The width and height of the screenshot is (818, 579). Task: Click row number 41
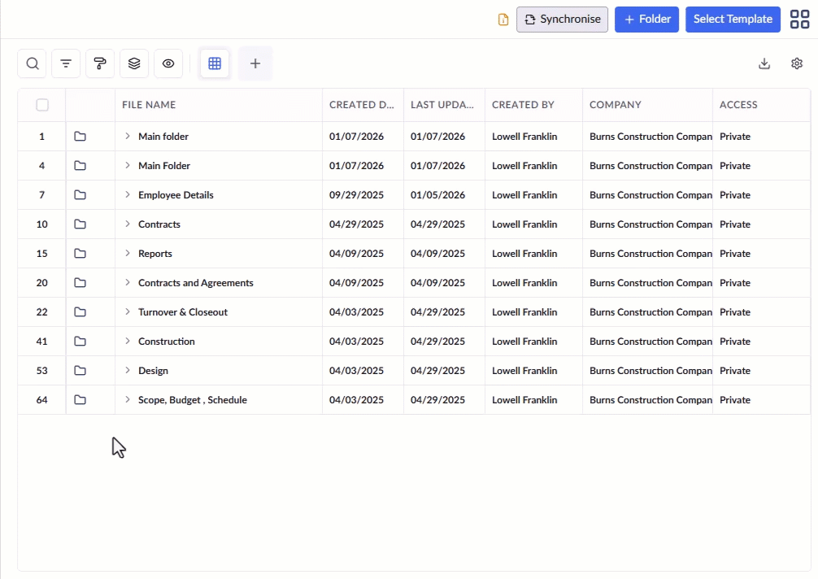point(41,341)
